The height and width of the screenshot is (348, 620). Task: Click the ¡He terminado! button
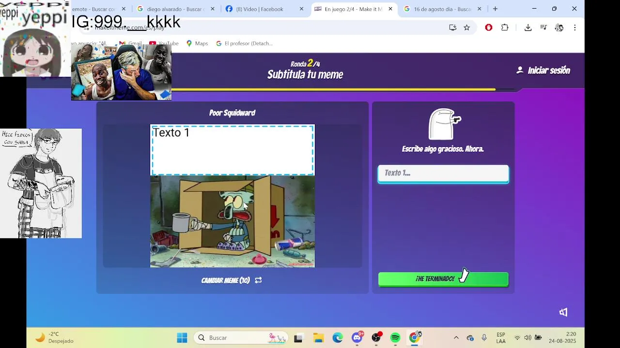tap(443, 279)
